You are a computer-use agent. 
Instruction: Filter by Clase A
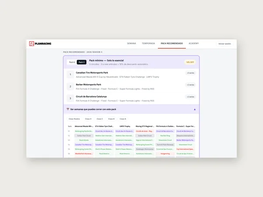point(123,119)
